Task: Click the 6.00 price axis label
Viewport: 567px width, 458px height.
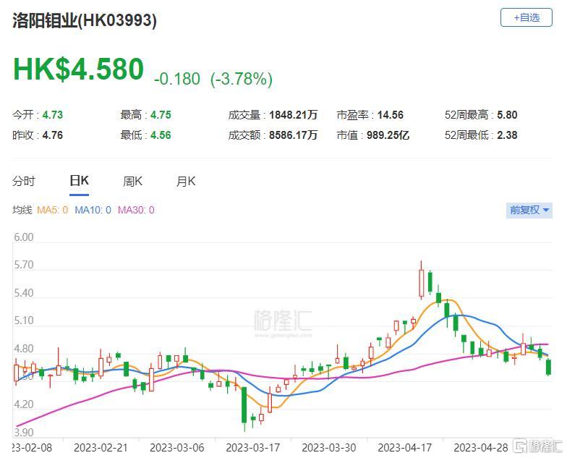Action: click(23, 237)
